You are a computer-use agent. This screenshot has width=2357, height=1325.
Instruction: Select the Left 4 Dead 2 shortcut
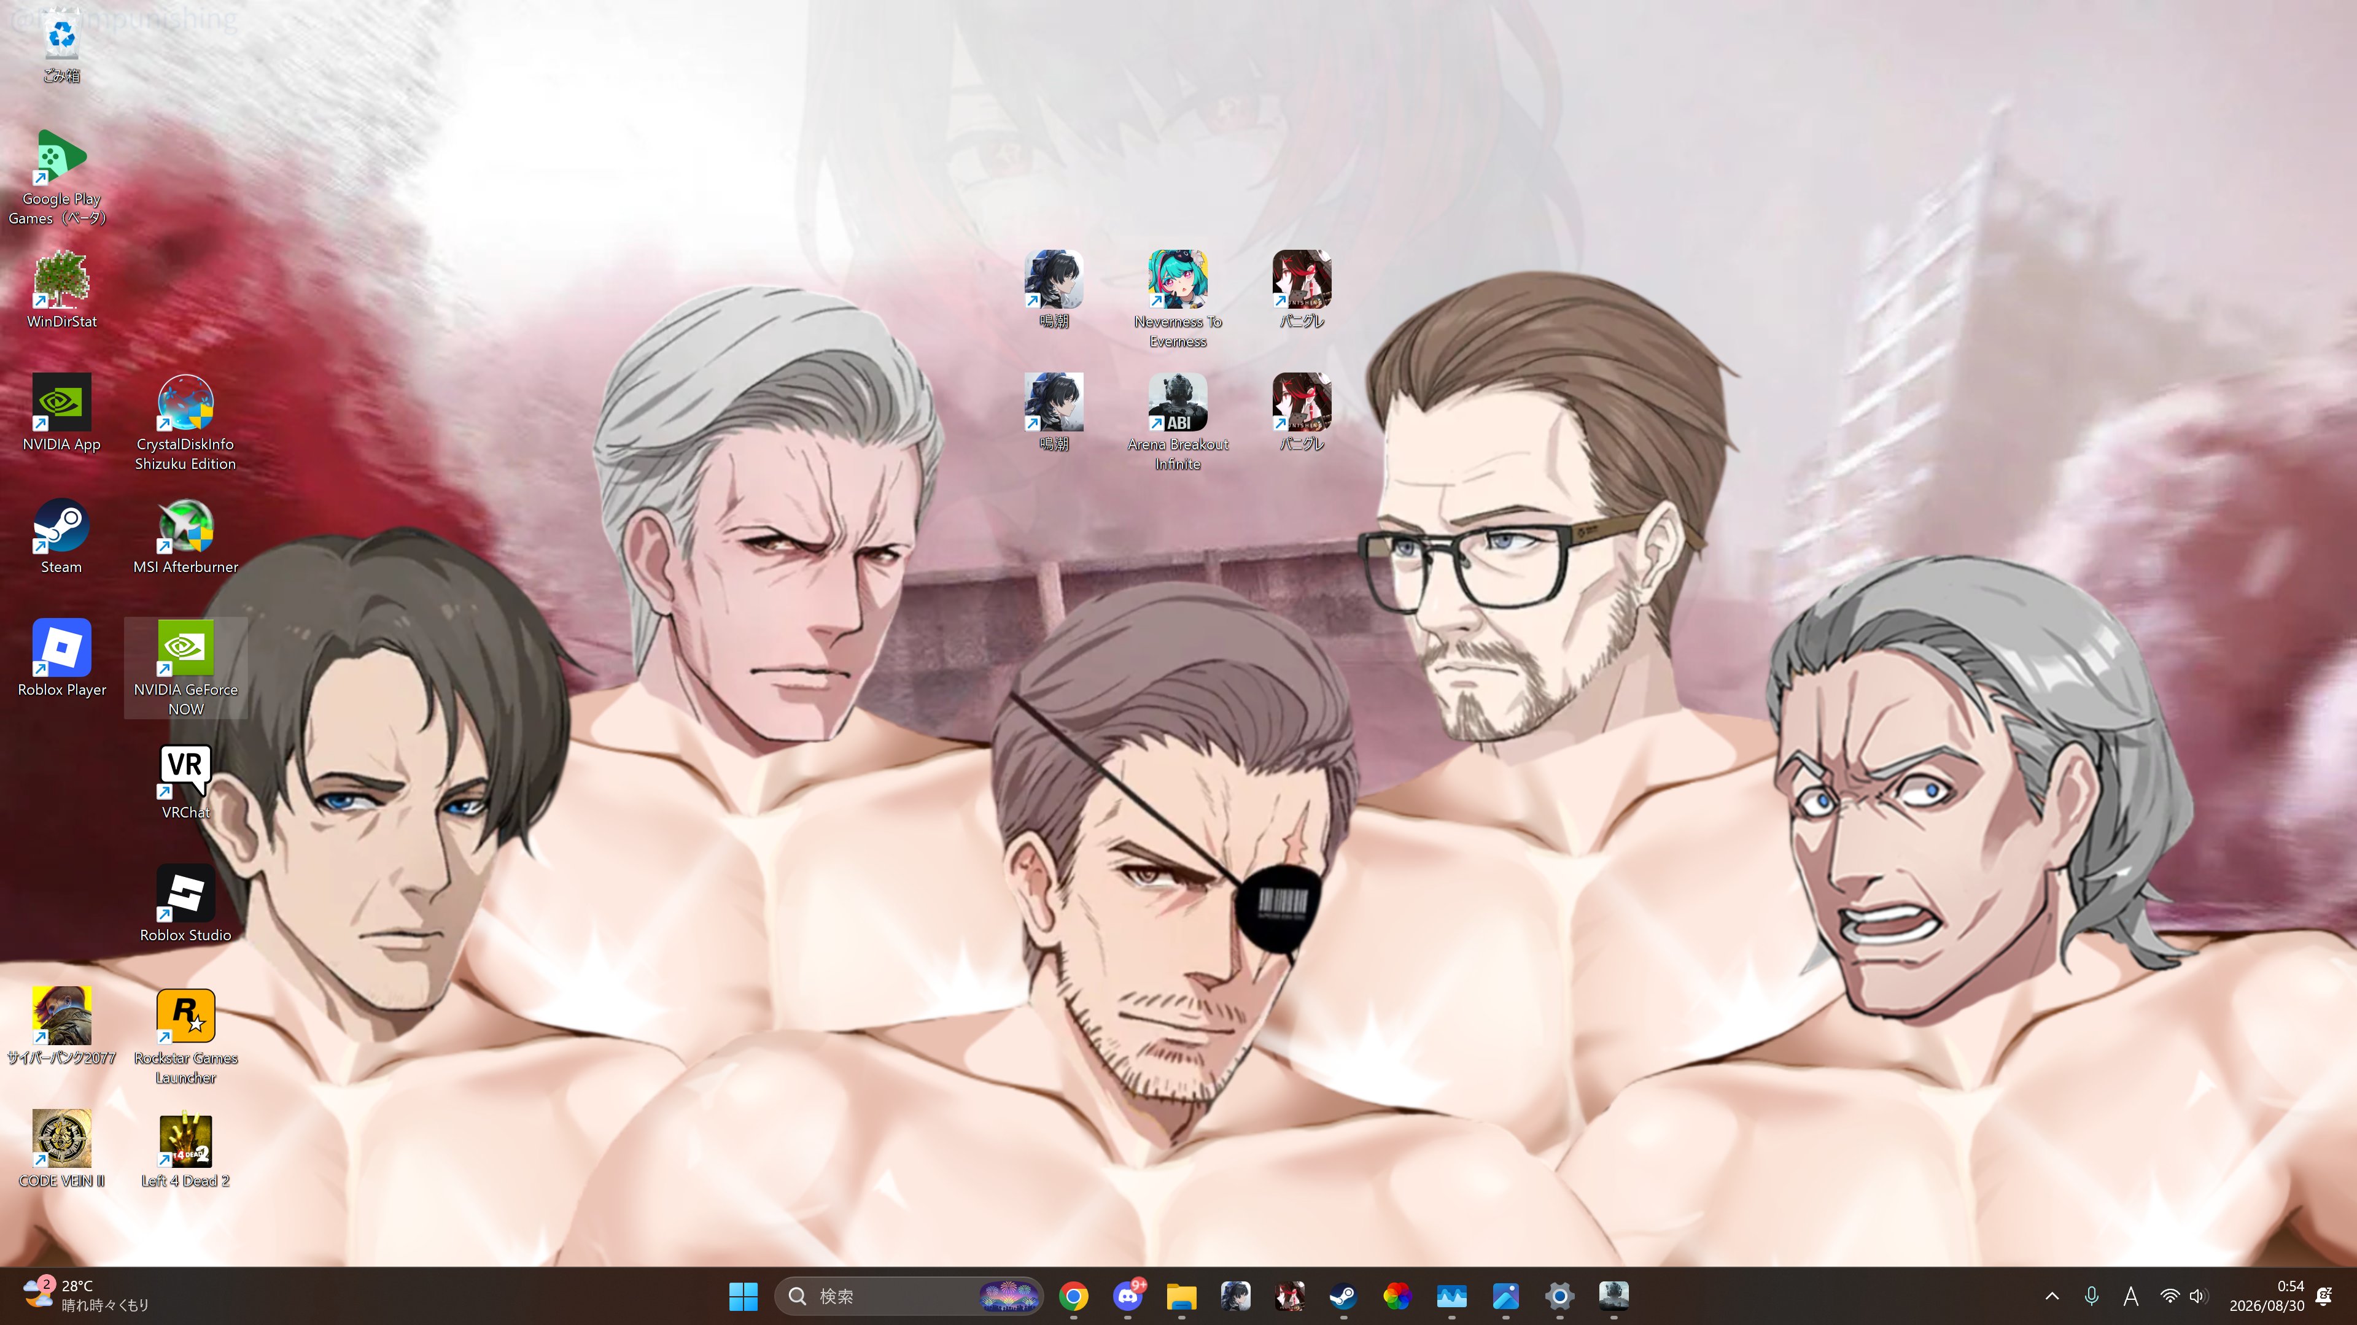(x=186, y=1148)
